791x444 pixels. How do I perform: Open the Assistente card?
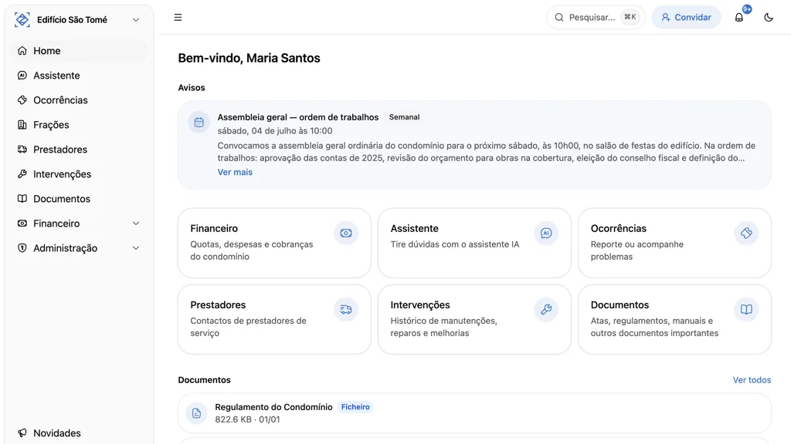point(475,243)
